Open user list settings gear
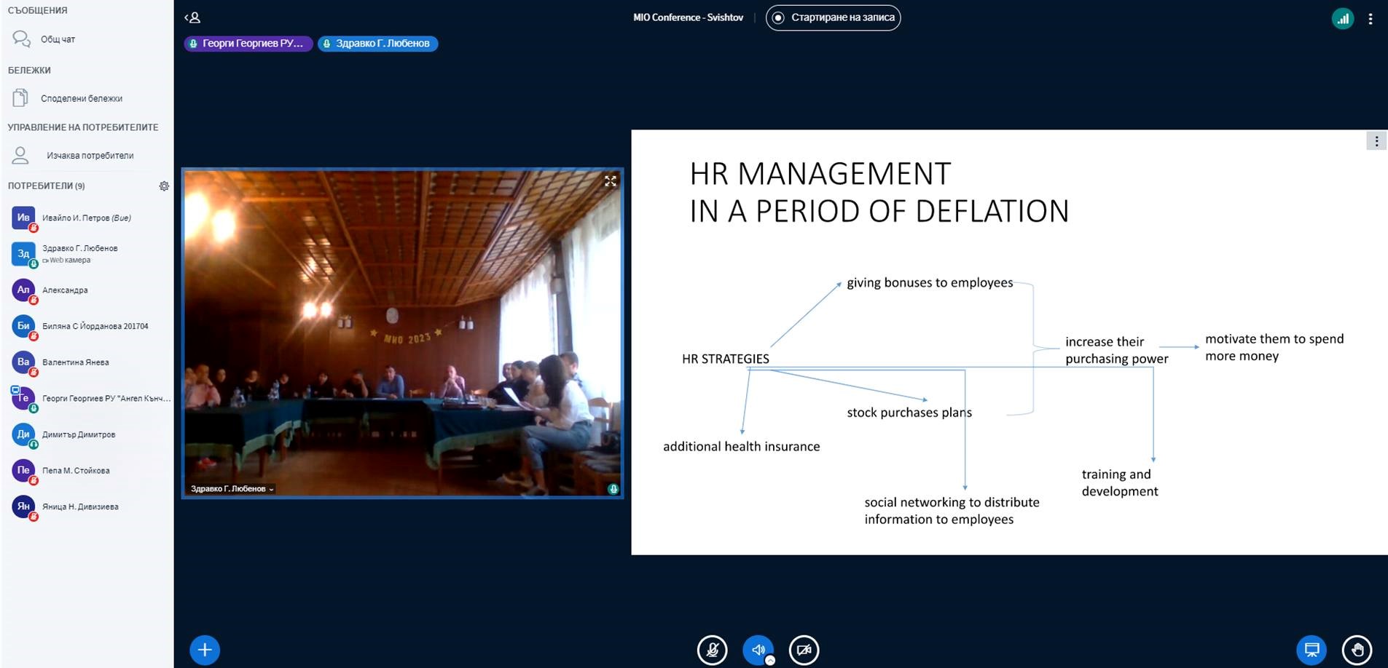1388x668 pixels. [164, 186]
